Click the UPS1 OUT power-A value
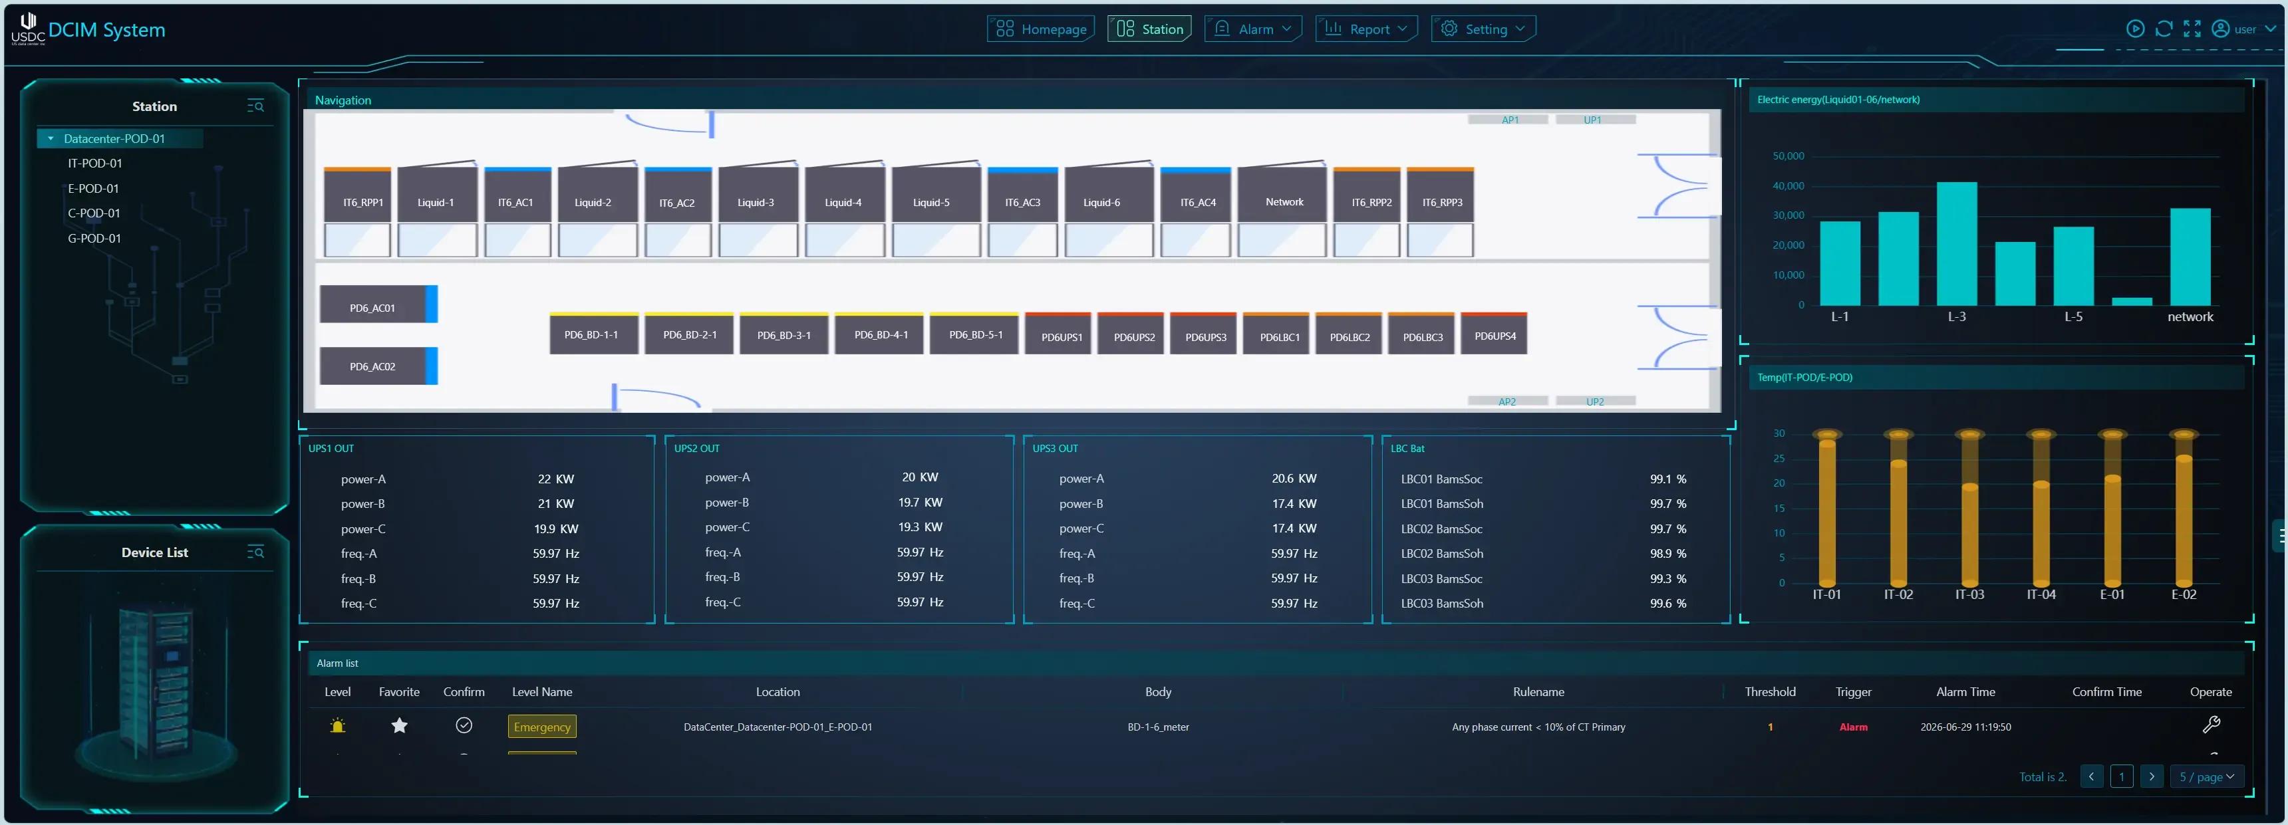2288x825 pixels. (555, 479)
